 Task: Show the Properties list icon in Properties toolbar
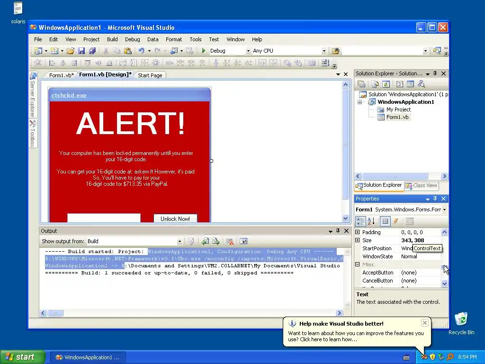tap(385, 221)
